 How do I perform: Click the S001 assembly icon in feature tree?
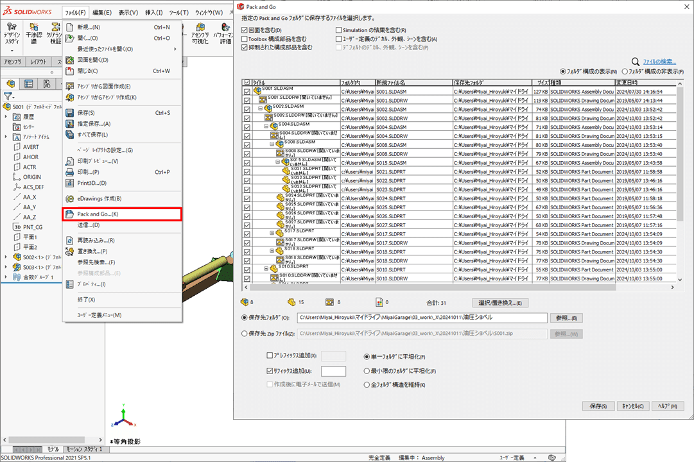click(6, 107)
